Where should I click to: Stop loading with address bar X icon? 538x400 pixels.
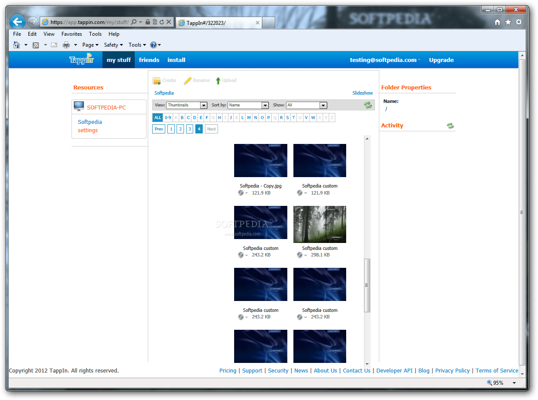click(168, 22)
